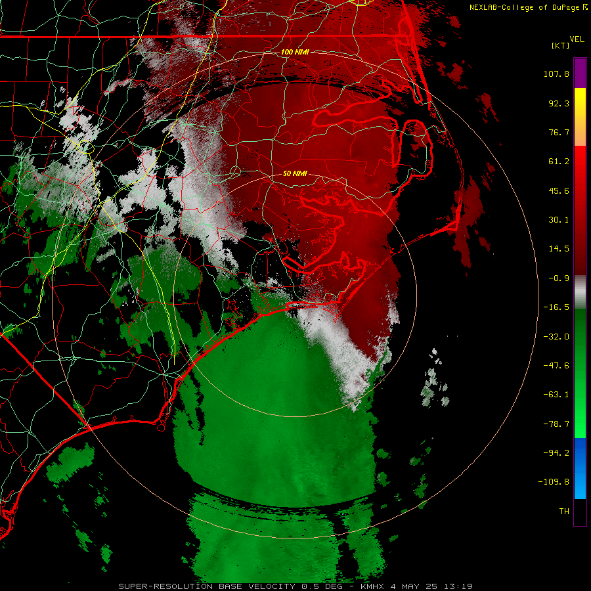Viewport: 591px width, 591px height.
Task: Click the -109.8 value on the velocity scale
Action: point(554,482)
